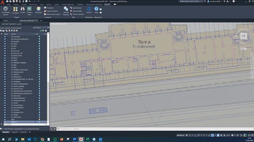Switch to the Modello layout tab
This screenshot has width=254, height=142.
click(x=6, y=132)
